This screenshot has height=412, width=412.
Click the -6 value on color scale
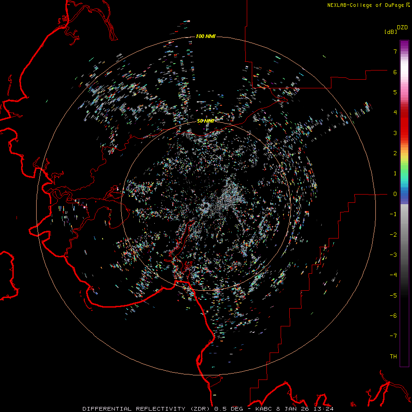[x=393, y=316]
